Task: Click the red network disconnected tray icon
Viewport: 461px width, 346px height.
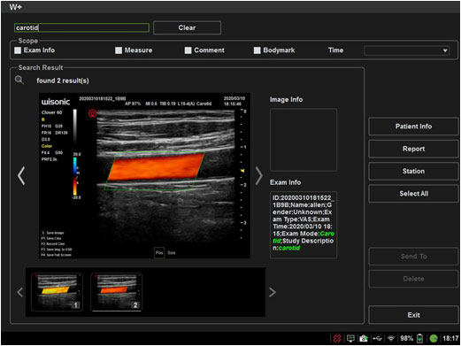Action: coord(337,338)
